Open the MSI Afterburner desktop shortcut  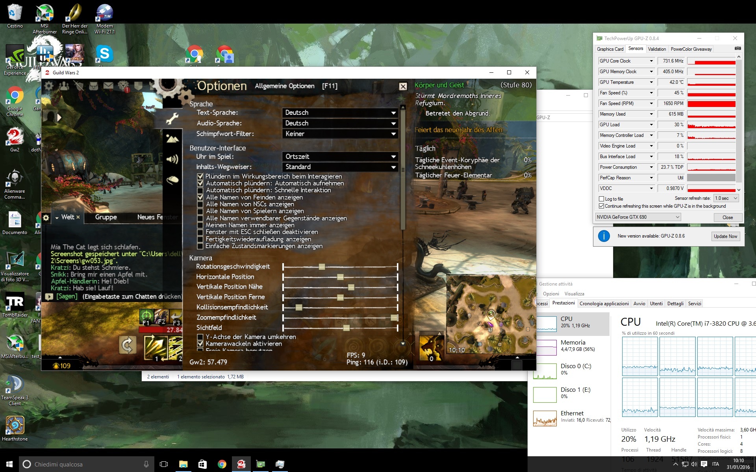44,19
